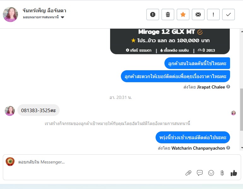Click the customer name จันทร์เพ็ญ ลือจันดา
243x189 pixels.
(44, 10)
